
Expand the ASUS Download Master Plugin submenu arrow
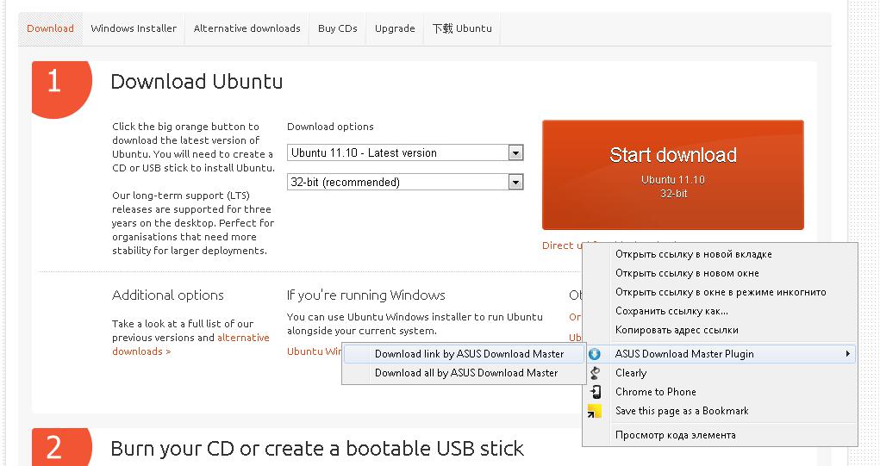point(847,354)
